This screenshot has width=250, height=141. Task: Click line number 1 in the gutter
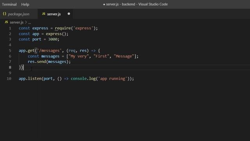point(10,28)
